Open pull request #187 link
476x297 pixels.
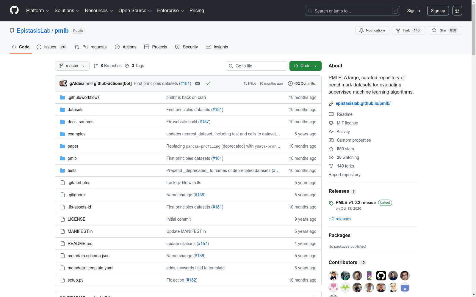point(204,122)
